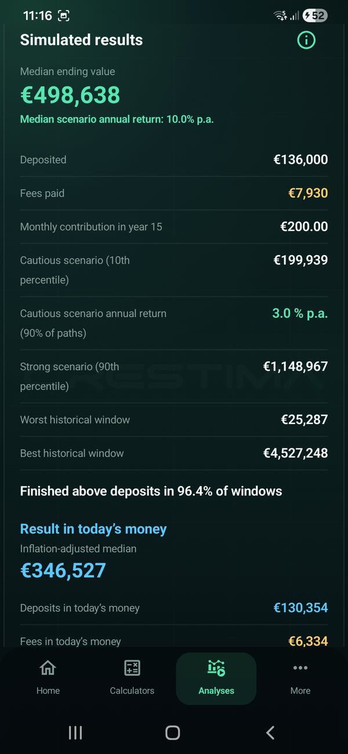The width and height of the screenshot is (348, 754).
Task: Tap the inflation-adjusted median €346,527
Action: point(63,571)
